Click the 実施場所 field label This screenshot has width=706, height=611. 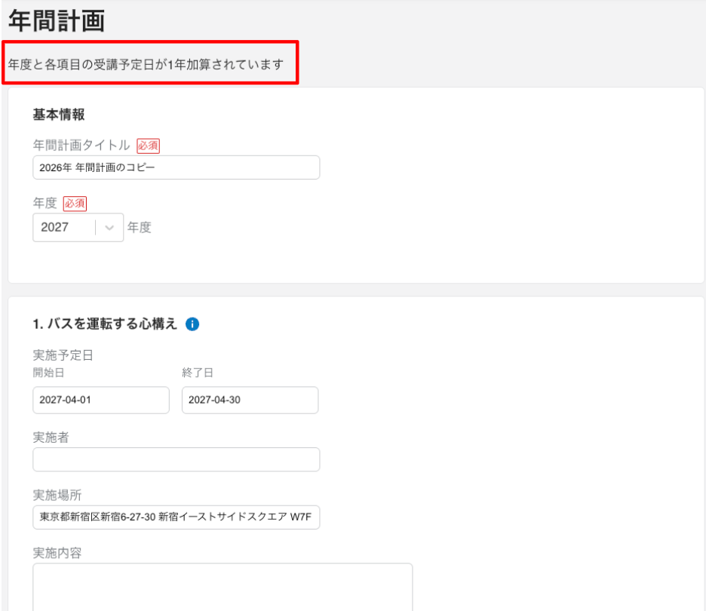[57, 496]
